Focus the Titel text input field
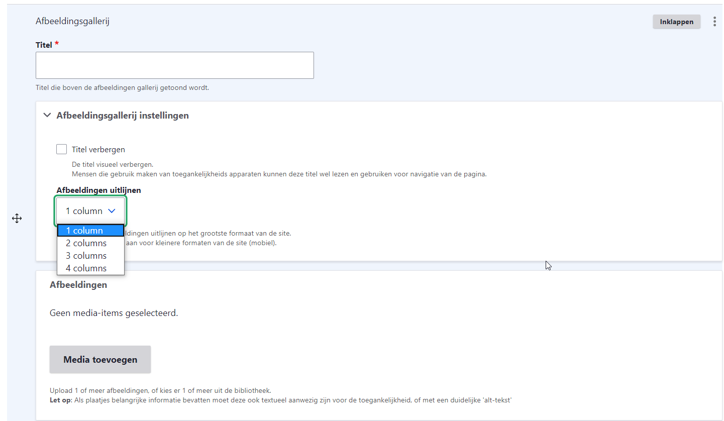The height and width of the screenshot is (421, 724). [174, 65]
